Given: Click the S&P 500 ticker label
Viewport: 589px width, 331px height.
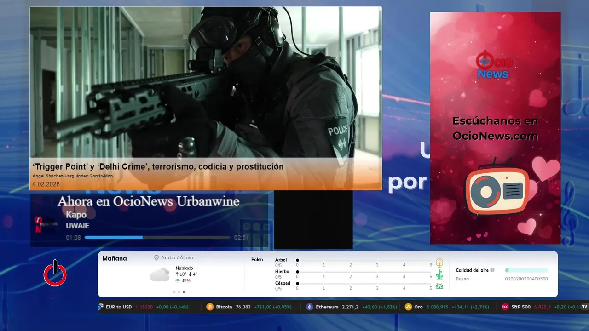Looking at the screenshot, I should point(520,307).
